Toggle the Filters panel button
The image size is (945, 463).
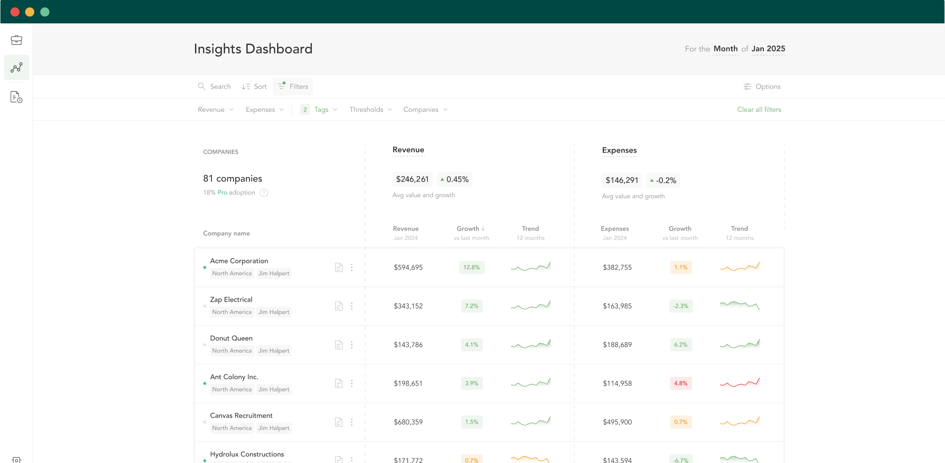(293, 87)
